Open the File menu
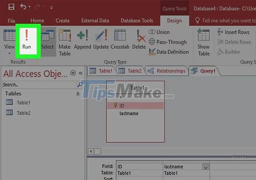Viewport: 256px width, 180px height. [x=11, y=21]
